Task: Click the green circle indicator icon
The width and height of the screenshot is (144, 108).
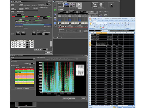Action: pyautogui.click(x=55, y=10)
